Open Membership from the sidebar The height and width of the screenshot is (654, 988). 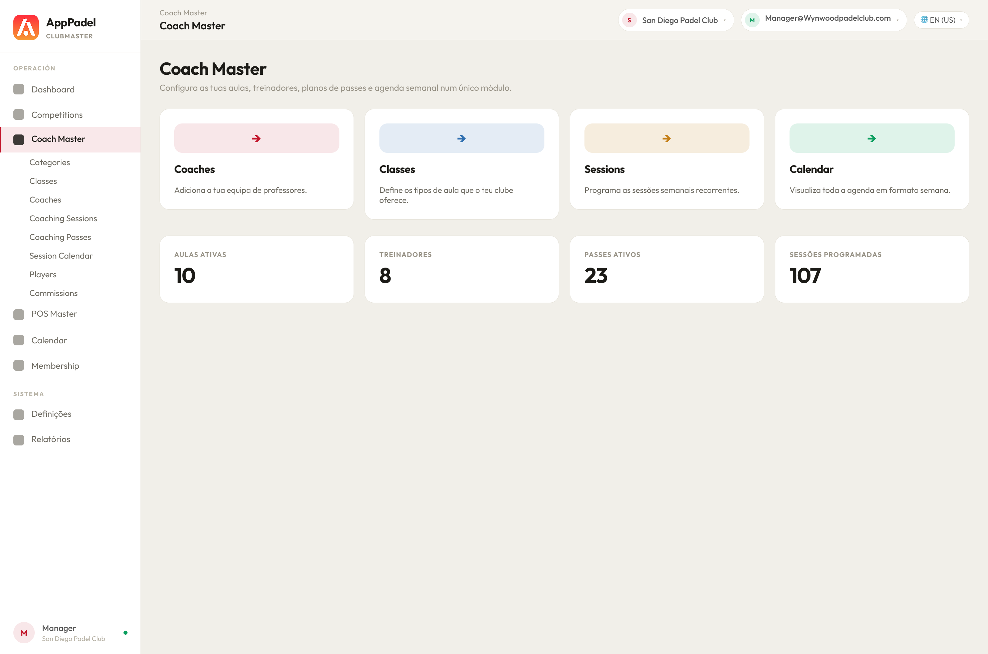(70, 366)
